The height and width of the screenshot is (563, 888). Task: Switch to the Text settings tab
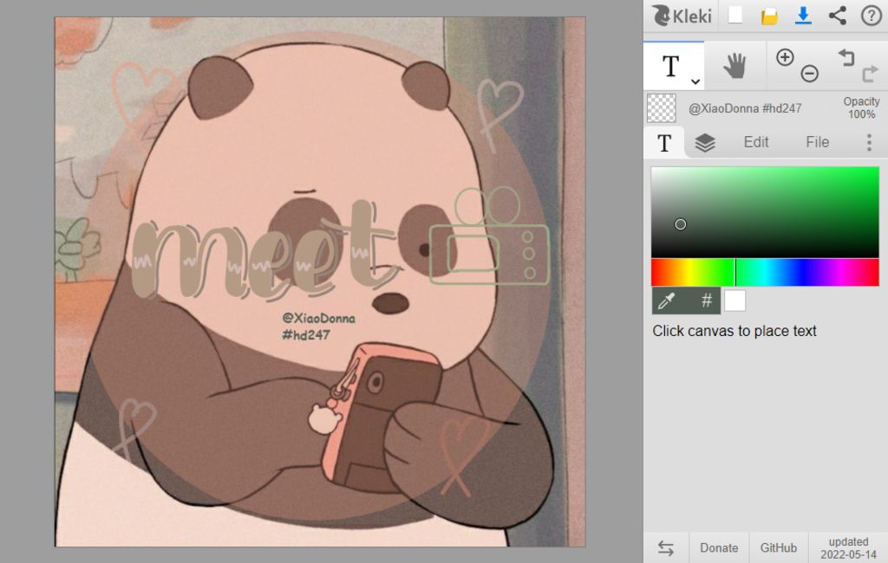[664, 143]
